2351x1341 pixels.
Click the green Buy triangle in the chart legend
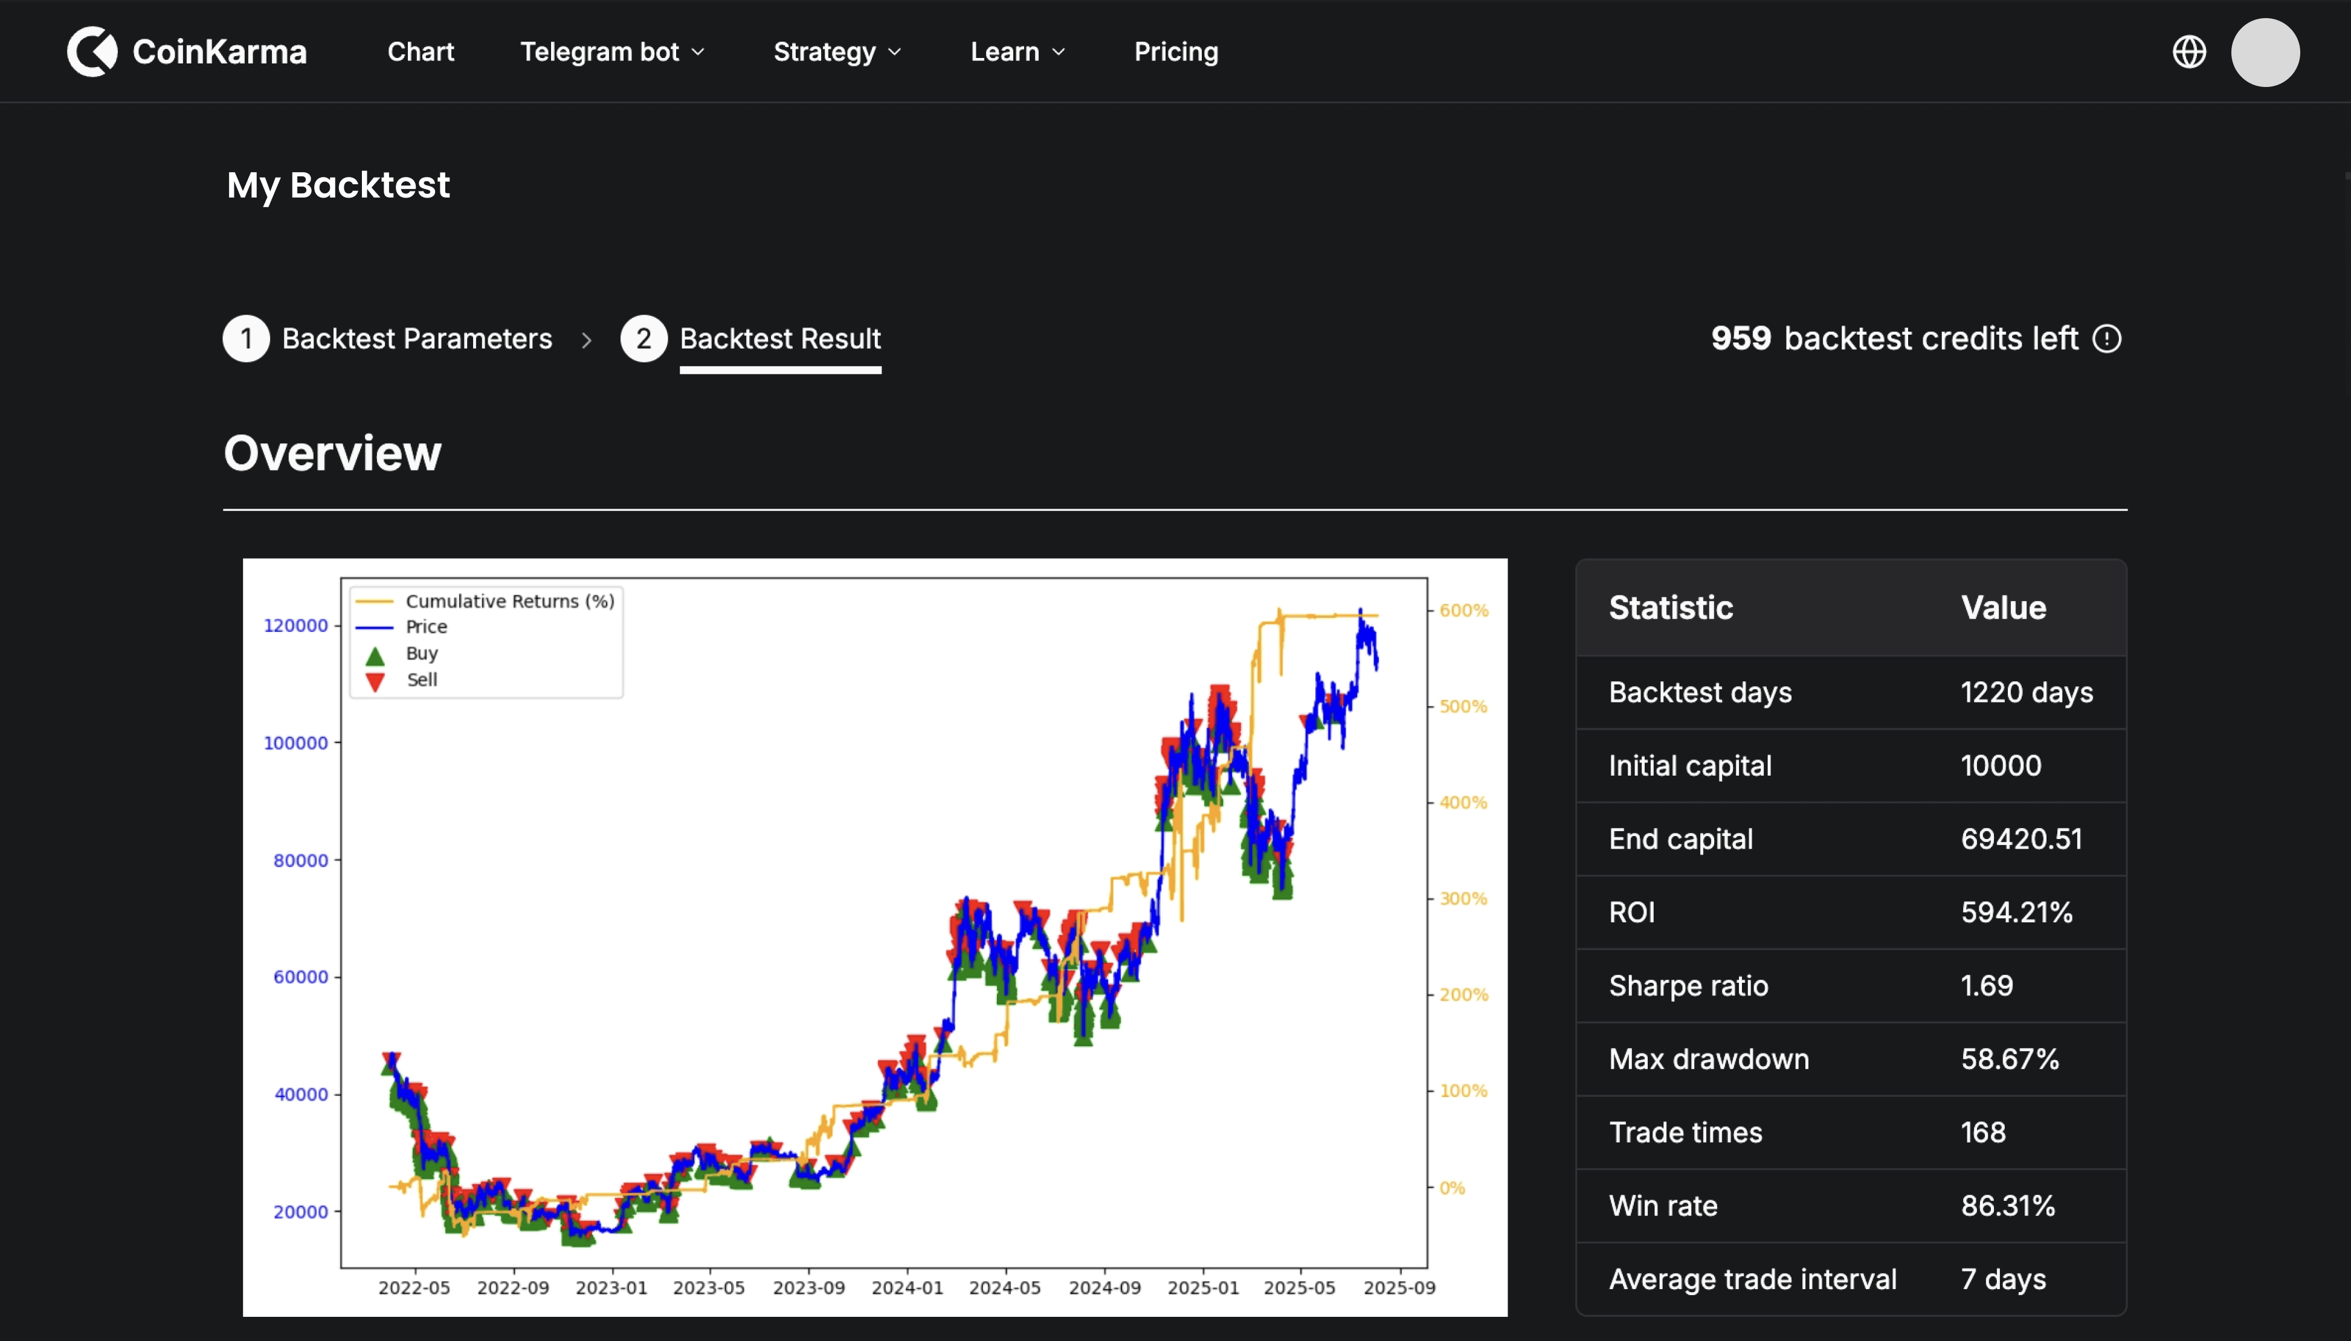coord(376,653)
